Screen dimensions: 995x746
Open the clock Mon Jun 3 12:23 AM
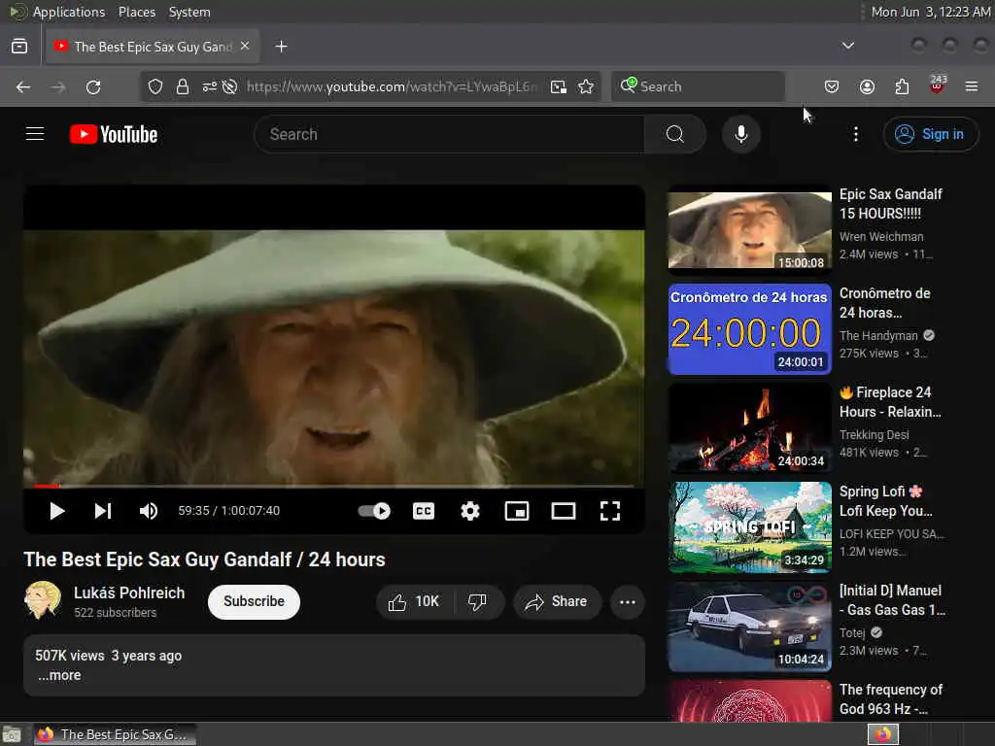coord(930,12)
